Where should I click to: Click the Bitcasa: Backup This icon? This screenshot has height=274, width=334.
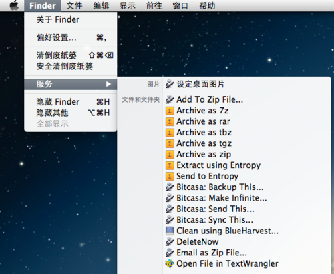[170, 187]
